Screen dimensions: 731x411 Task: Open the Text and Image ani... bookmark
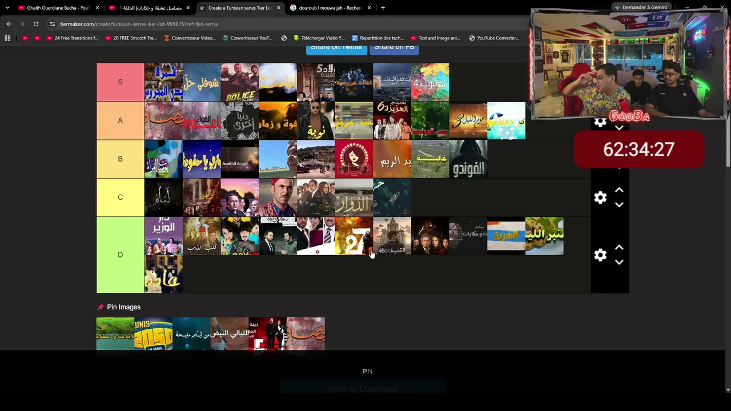pos(435,38)
